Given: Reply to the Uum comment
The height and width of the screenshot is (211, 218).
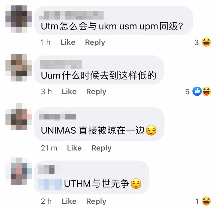Looking at the screenshot, I should point(96,92).
